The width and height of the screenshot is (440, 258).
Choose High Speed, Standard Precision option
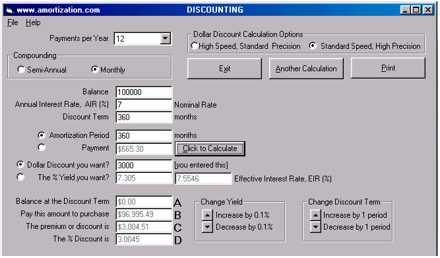coord(194,46)
